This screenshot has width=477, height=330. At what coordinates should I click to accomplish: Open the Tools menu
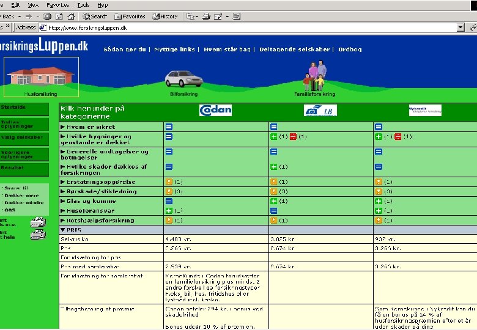(83, 5)
